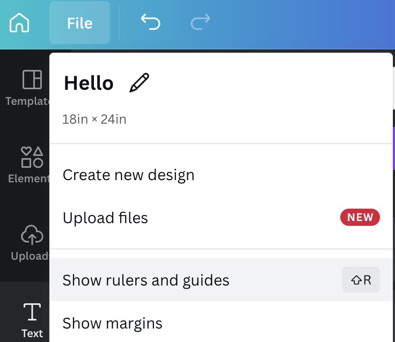Image resolution: width=395 pixels, height=342 pixels.
Task: Open the Elements shapes icon
Action: tap(32, 157)
